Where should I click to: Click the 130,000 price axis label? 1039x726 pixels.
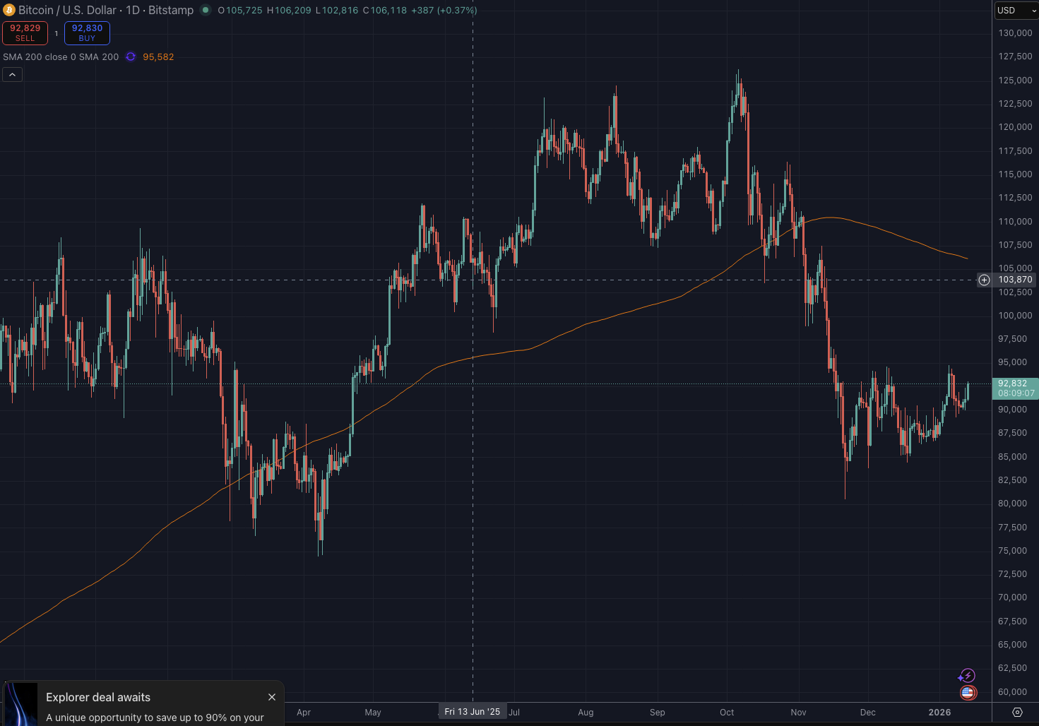pyautogui.click(x=1015, y=33)
